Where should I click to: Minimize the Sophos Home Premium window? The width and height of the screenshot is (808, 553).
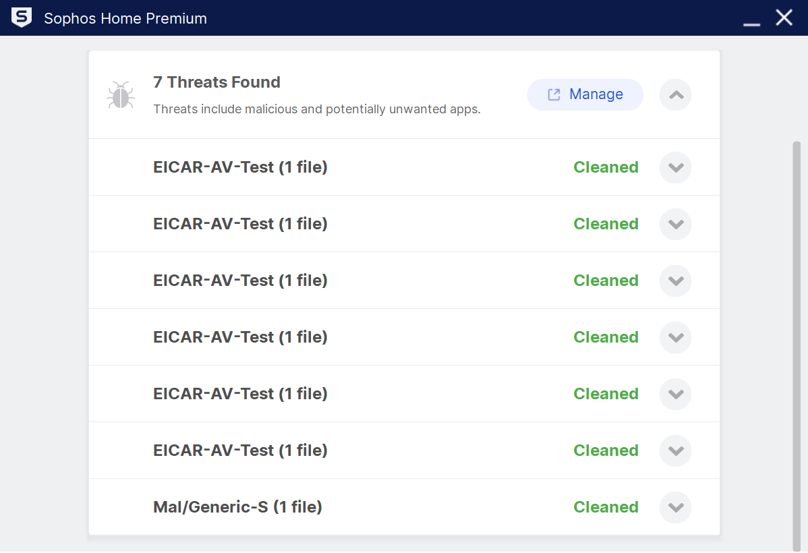[751, 20]
